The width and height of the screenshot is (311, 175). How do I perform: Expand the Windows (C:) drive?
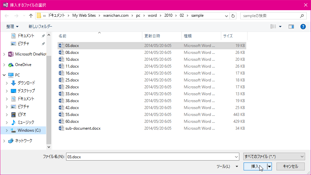7,130
